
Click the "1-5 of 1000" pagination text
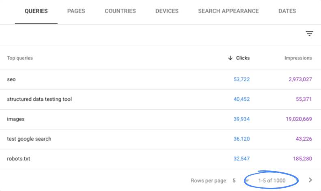pos(271,180)
